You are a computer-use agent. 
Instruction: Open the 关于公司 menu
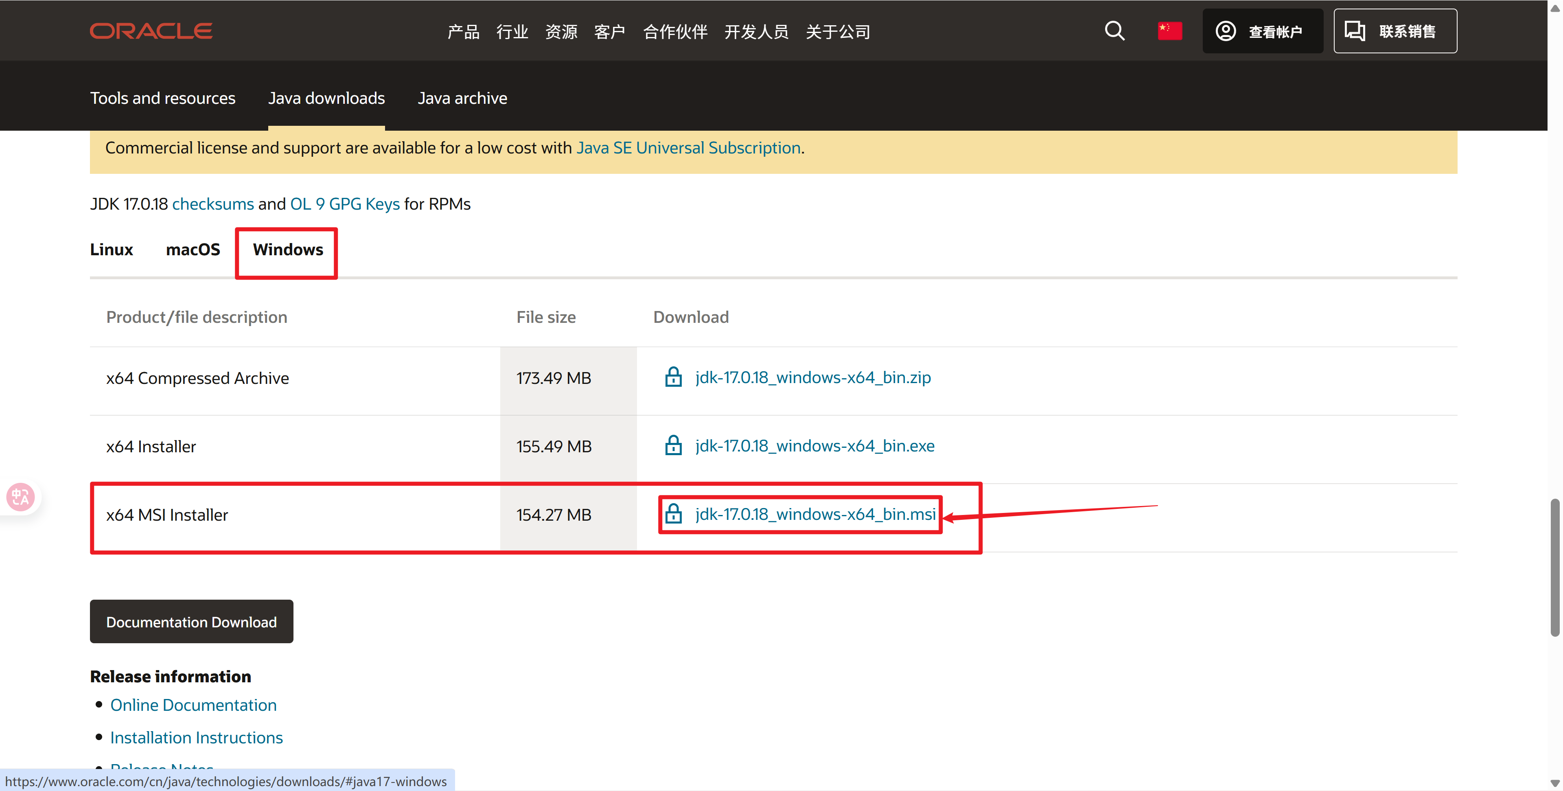[838, 32]
